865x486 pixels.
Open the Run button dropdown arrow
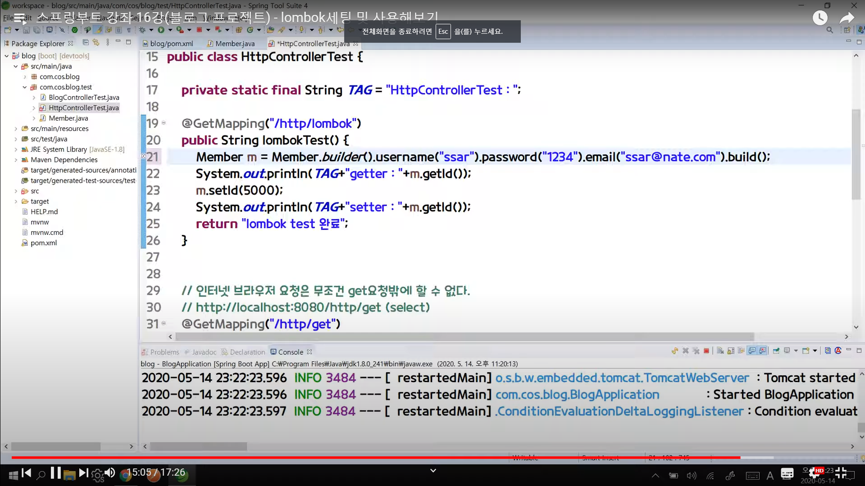(x=170, y=30)
